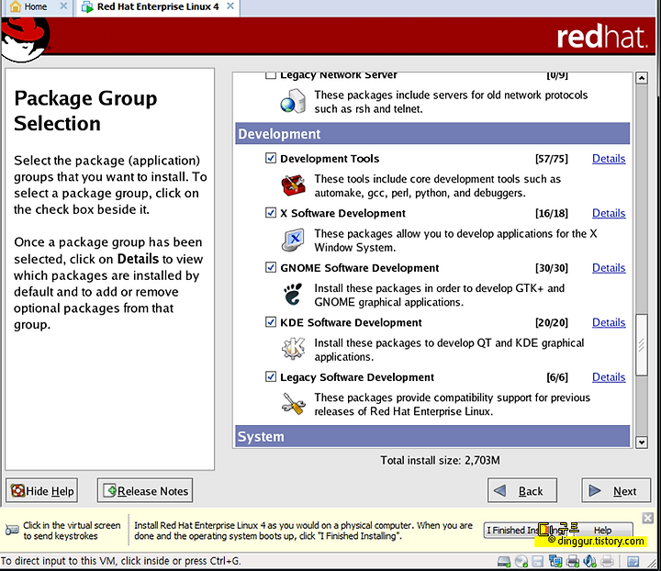661x571 pixels.
Task: Open Details for Development Tools
Action: (x=609, y=159)
